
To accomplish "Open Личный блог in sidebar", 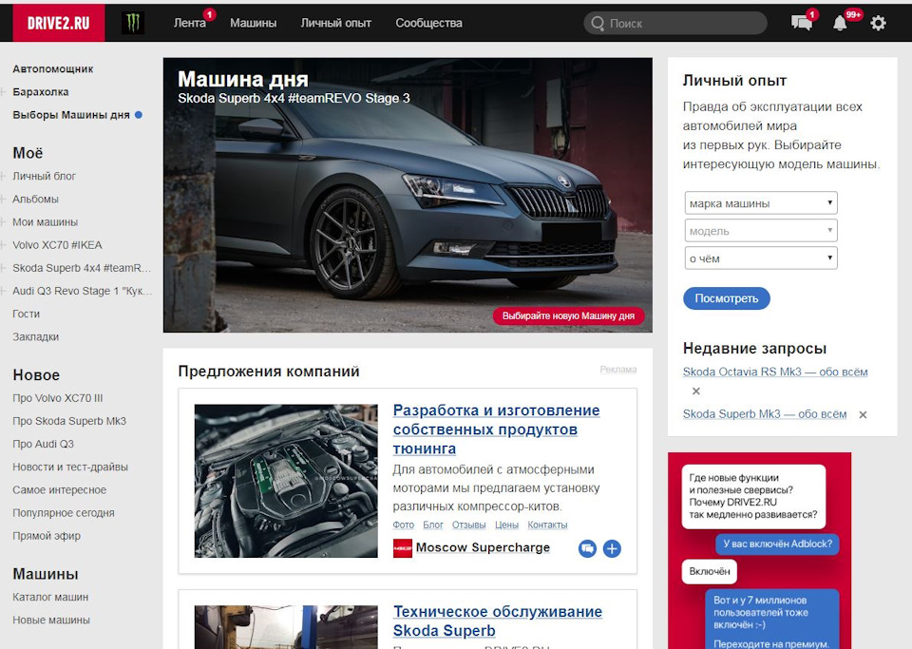I will point(45,176).
